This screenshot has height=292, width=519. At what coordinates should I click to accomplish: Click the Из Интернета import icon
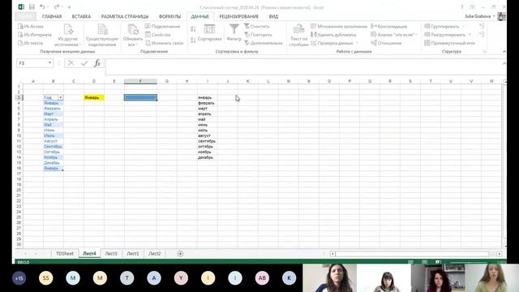point(20,35)
